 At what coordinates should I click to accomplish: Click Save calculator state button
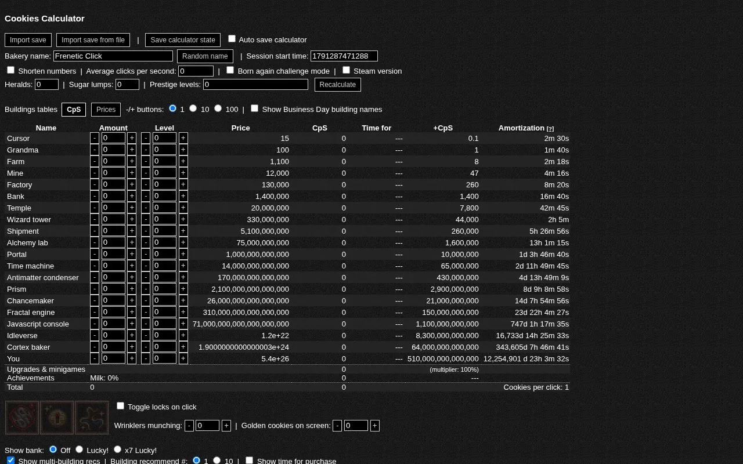[183, 40]
